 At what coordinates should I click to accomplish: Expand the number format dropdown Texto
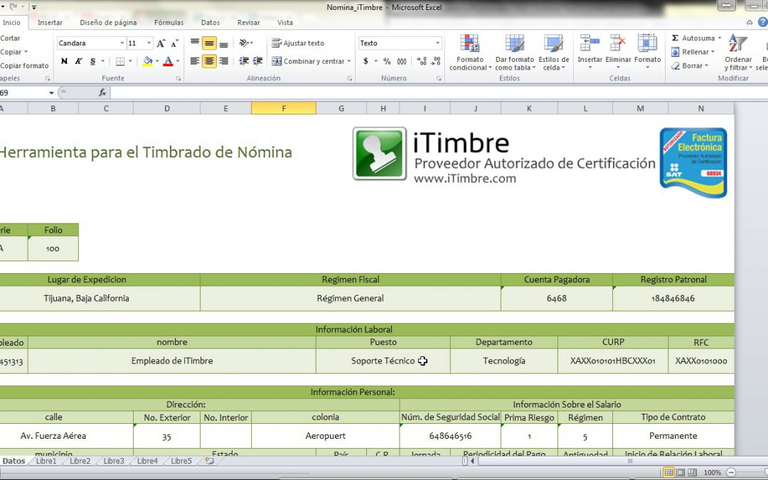point(438,43)
